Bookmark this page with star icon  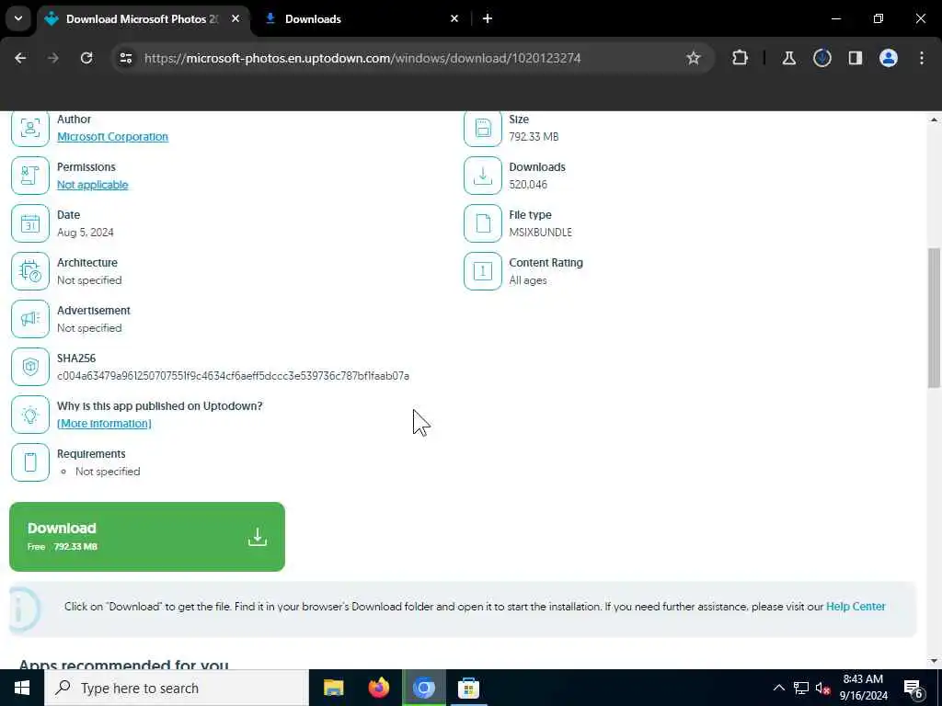pyautogui.click(x=694, y=58)
